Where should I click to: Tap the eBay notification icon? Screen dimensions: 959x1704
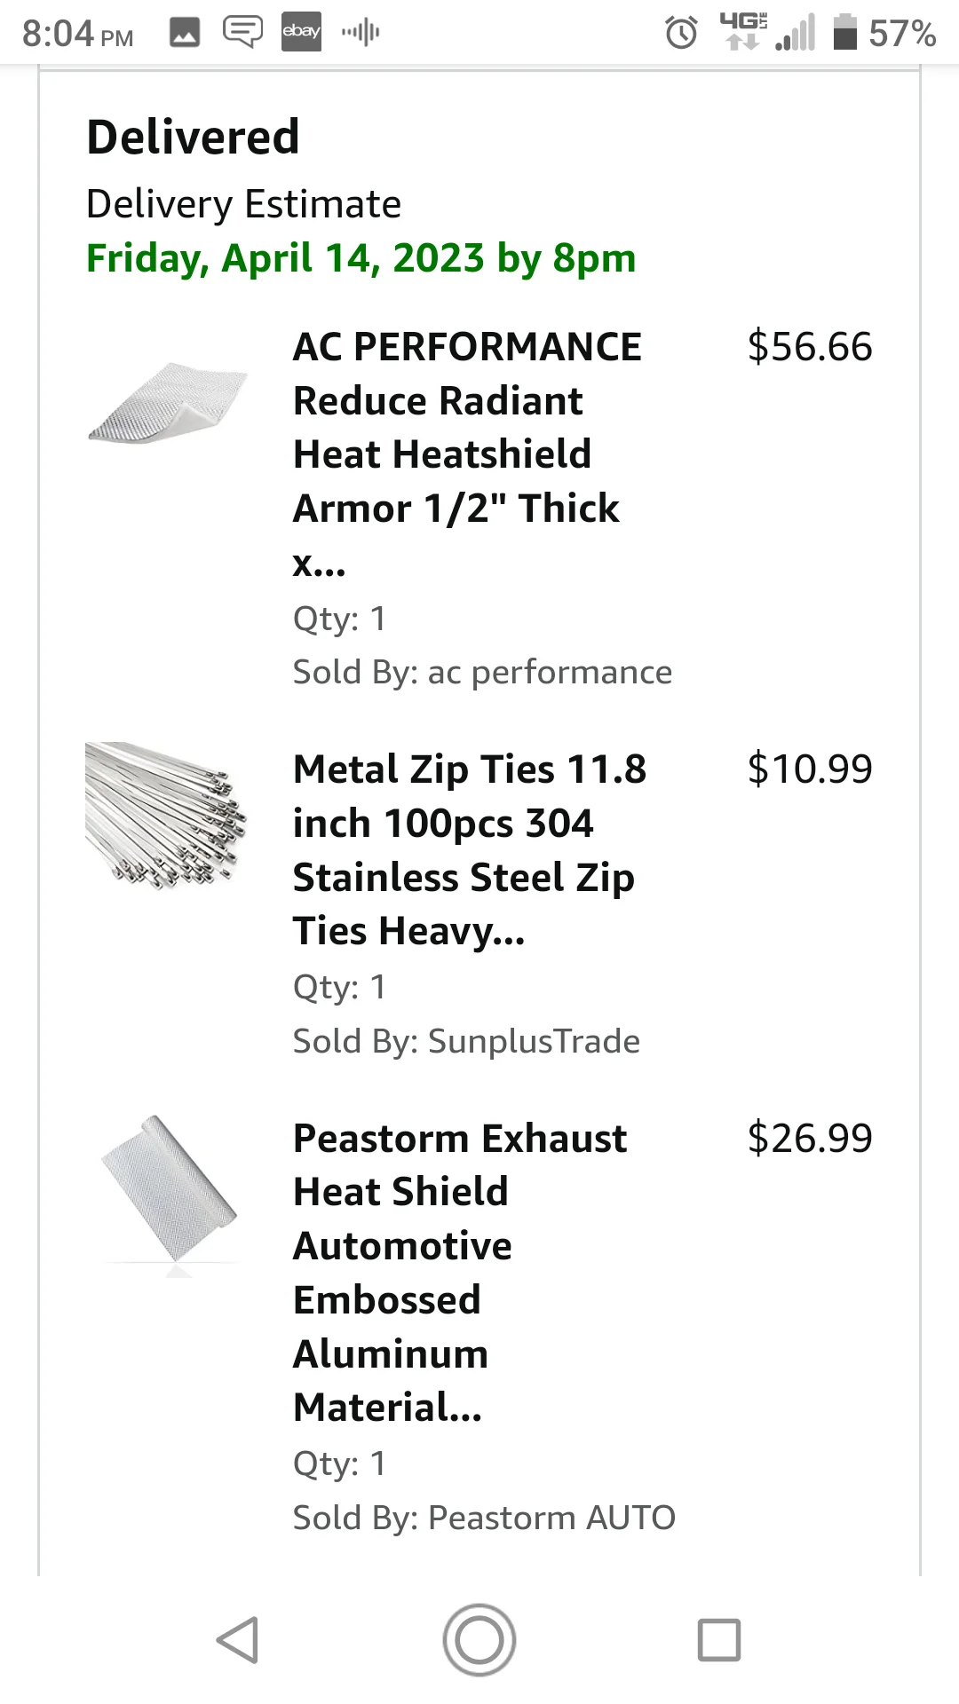pyautogui.click(x=301, y=32)
